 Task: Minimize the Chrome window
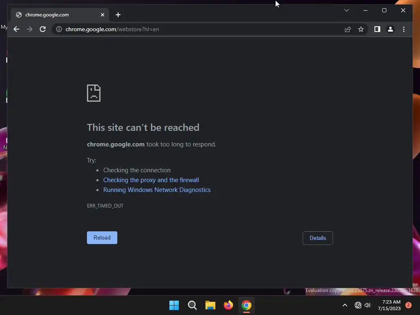[x=365, y=10]
